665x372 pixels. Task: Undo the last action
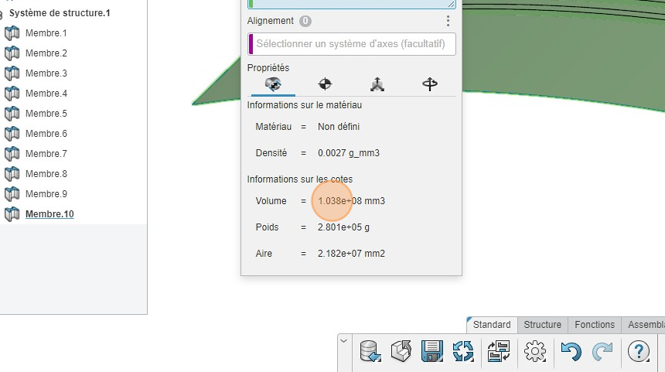tap(571, 351)
